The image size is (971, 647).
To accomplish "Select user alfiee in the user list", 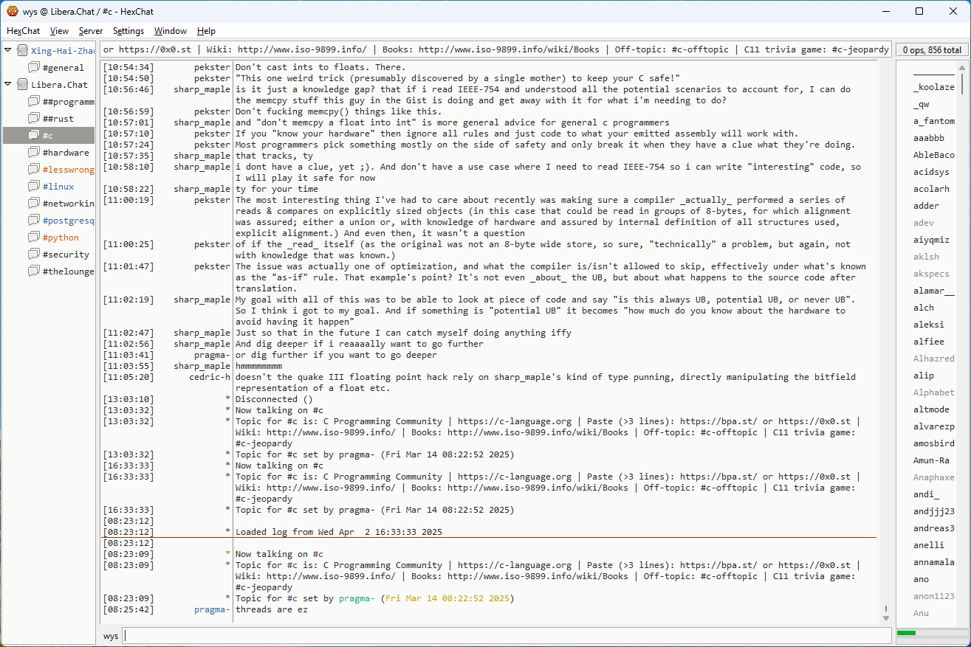I will coord(928,342).
